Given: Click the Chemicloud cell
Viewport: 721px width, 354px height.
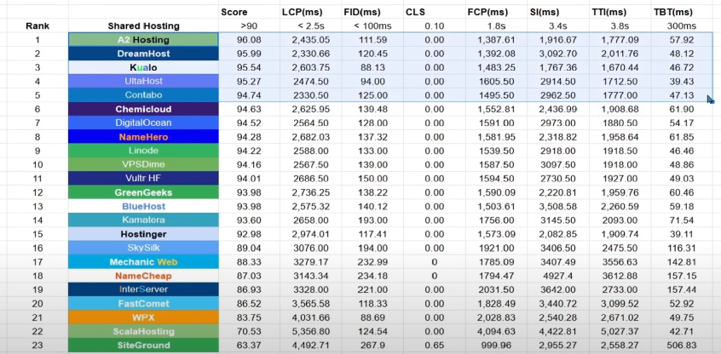Looking at the screenshot, I should [143, 109].
